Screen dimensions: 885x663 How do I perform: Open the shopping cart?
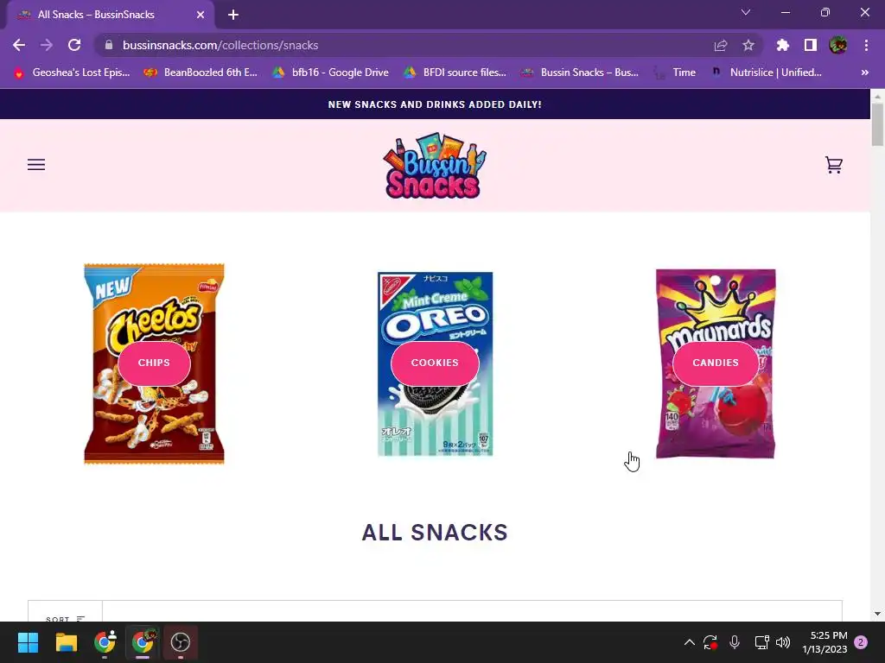click(x=833, y=165)
